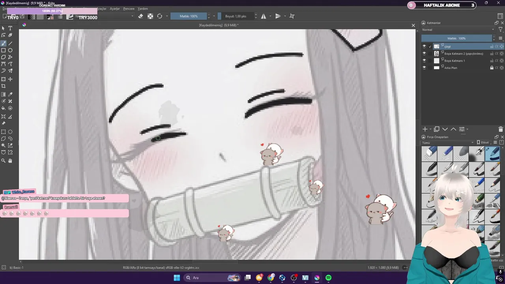Select the Elliptical Selection tool
The height and width of the screenshot is (284, 505).
coord(10,132)
